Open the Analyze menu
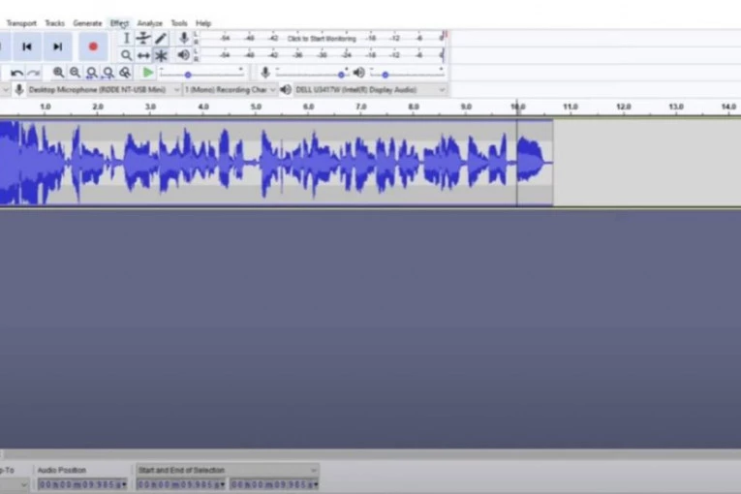This screenshot has width=741, height=494. coord(149,23)
